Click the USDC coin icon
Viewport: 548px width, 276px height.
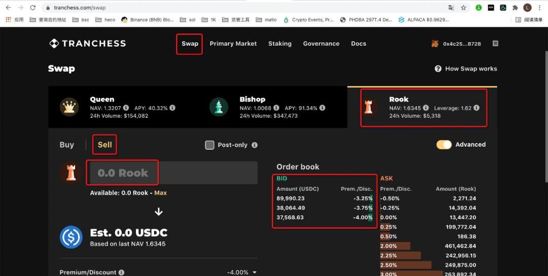pyautogui.click(x=71, y=237)
